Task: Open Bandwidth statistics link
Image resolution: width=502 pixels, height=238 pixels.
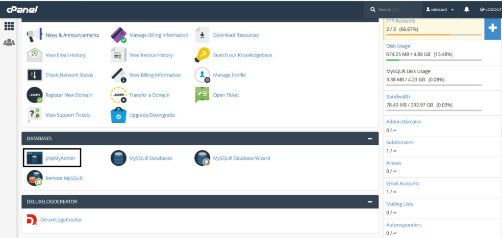Action: point(398,97)
